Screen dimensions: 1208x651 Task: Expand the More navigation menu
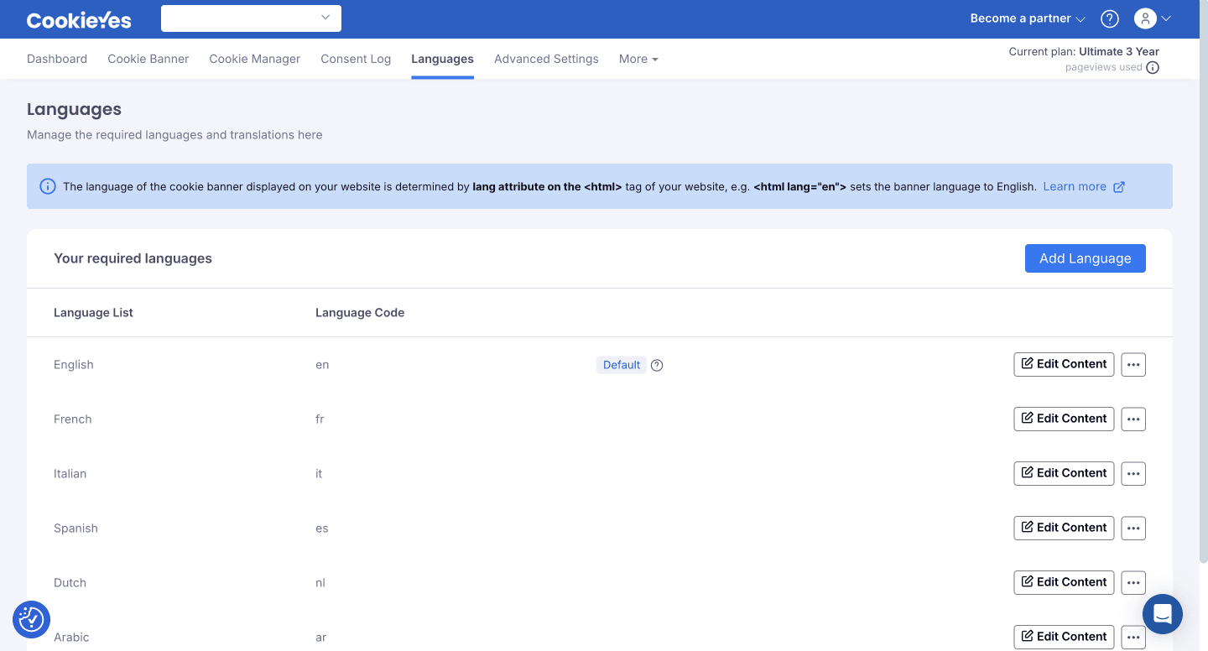click(638, 59)
